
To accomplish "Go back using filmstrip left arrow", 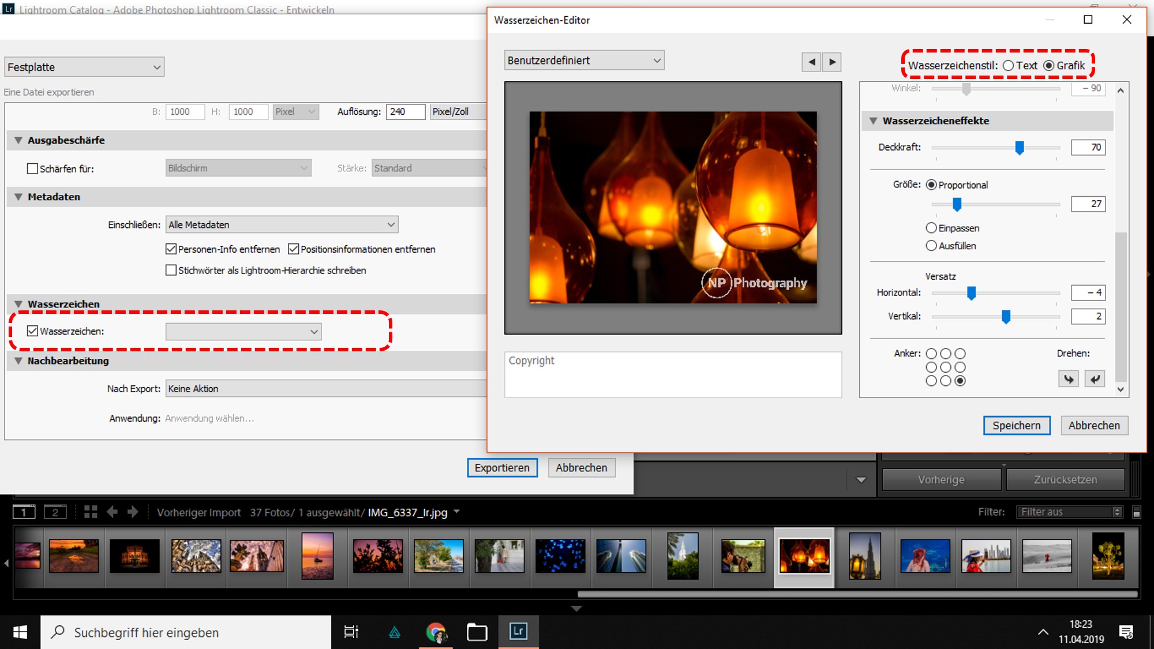I will pyautogui.click(x=112, y=512).
